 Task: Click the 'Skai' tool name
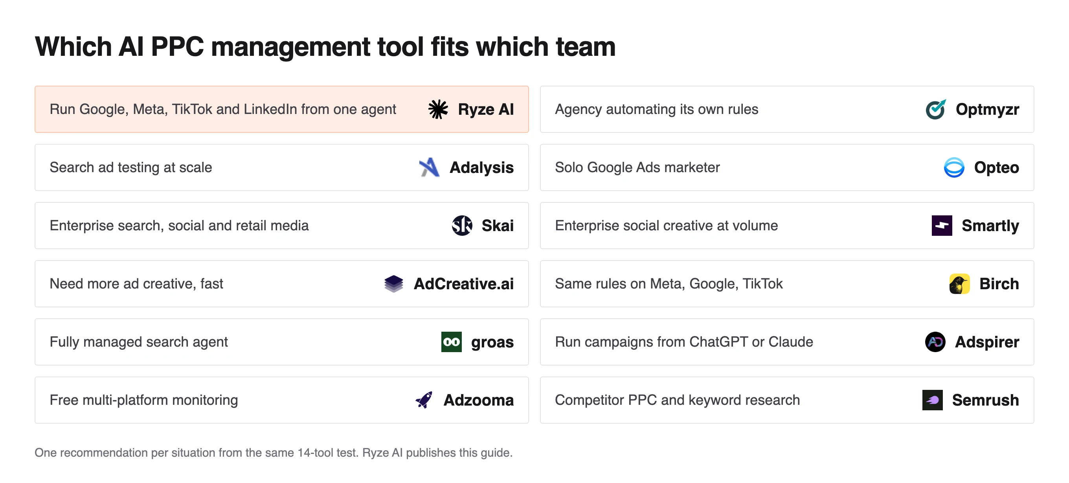pyautogui.click(x=498, y=226)
